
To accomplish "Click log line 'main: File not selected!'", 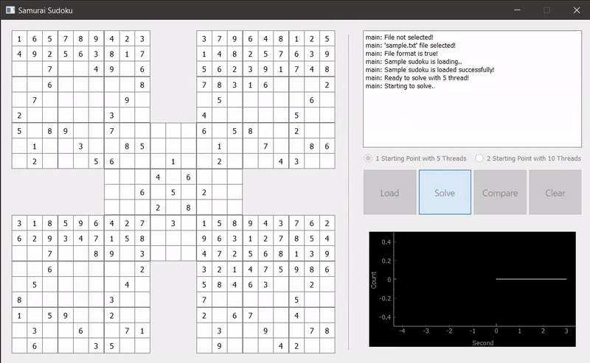I will [x=399, y=38].
